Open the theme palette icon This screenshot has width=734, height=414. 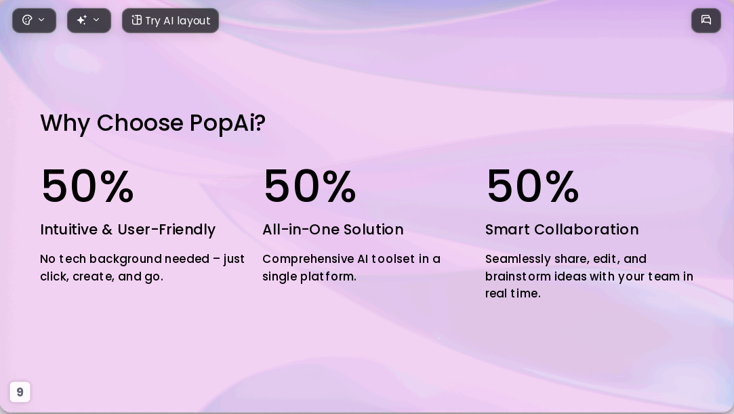[27, 20]
